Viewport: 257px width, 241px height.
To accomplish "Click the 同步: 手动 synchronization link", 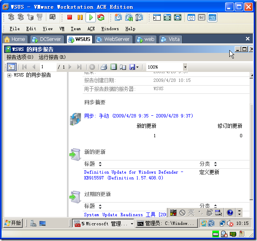I will 138,116.
